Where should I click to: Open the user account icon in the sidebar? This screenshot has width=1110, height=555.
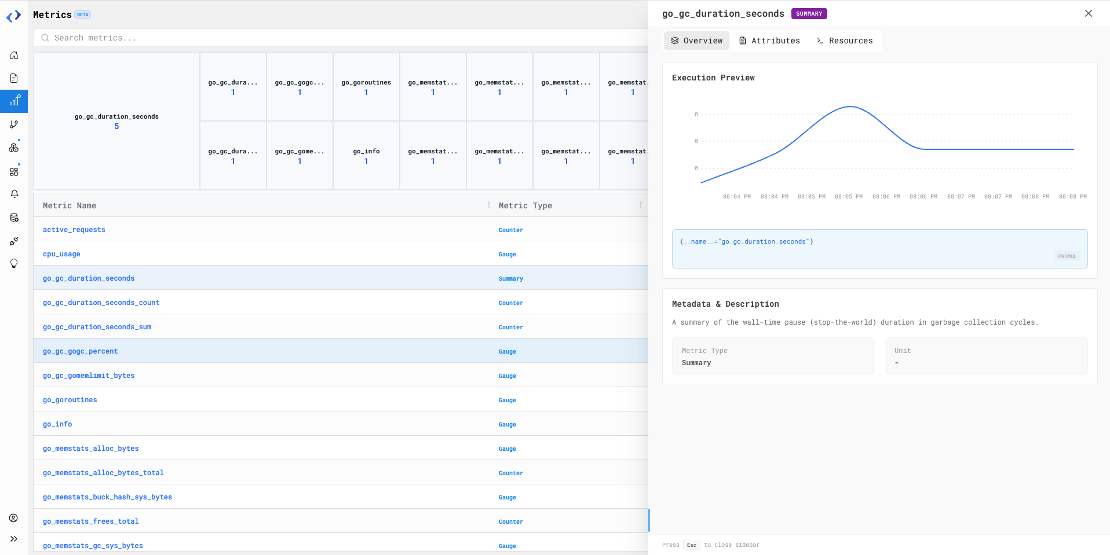[x=14, y=518]
